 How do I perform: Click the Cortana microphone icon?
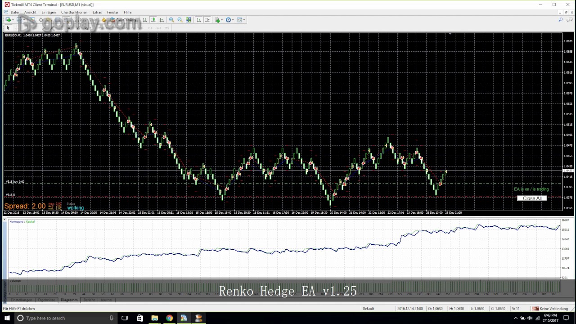coord(111,318)
